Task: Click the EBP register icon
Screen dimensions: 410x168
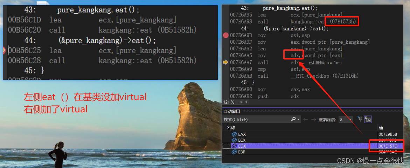Action: [234, 152]
